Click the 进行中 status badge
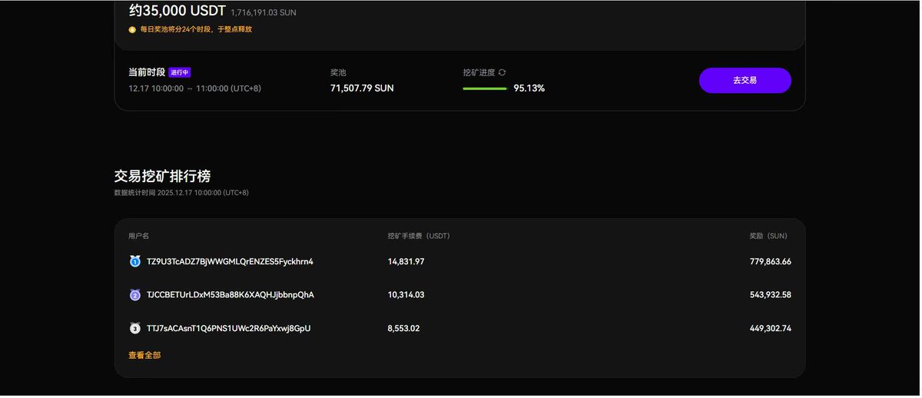922x398 pixels. coord(179,72)
